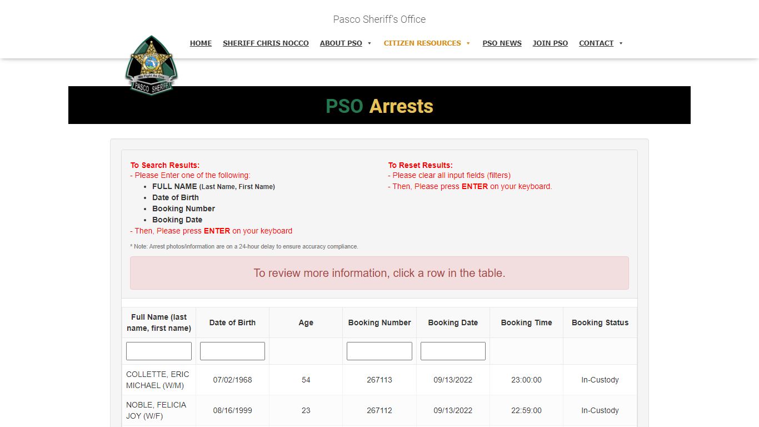
Task: Click the Date of Birth column header
Action: click(x=232, y=322)
